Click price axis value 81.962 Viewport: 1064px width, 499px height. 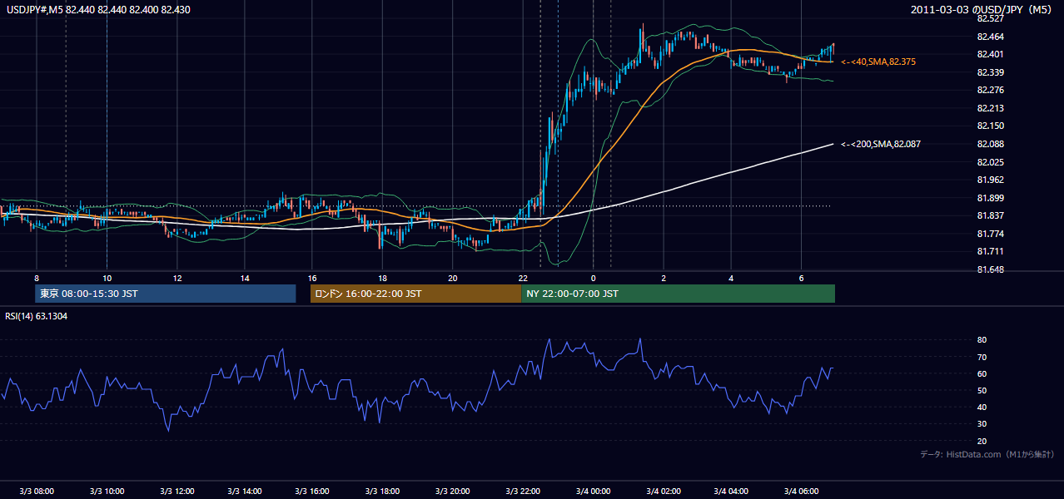tap(991, 180)
